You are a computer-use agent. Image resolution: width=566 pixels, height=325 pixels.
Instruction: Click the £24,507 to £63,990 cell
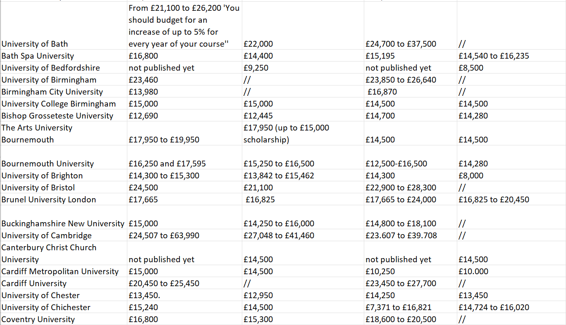coord(164,235)
